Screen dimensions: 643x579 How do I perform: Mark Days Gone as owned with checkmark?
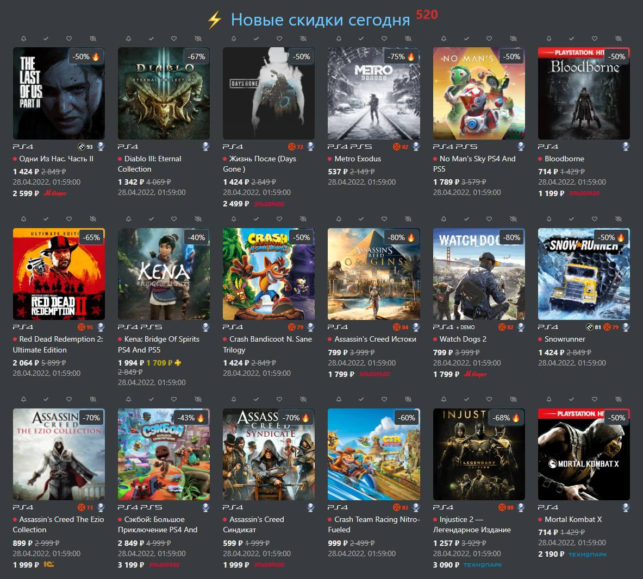click(257, 39)
